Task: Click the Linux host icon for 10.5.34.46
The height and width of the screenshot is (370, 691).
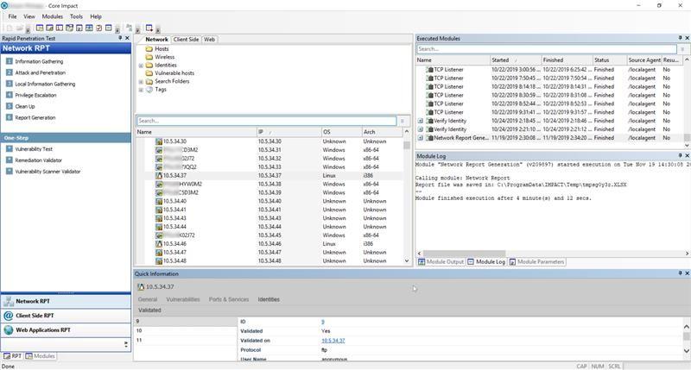Action: coord(159,244)
